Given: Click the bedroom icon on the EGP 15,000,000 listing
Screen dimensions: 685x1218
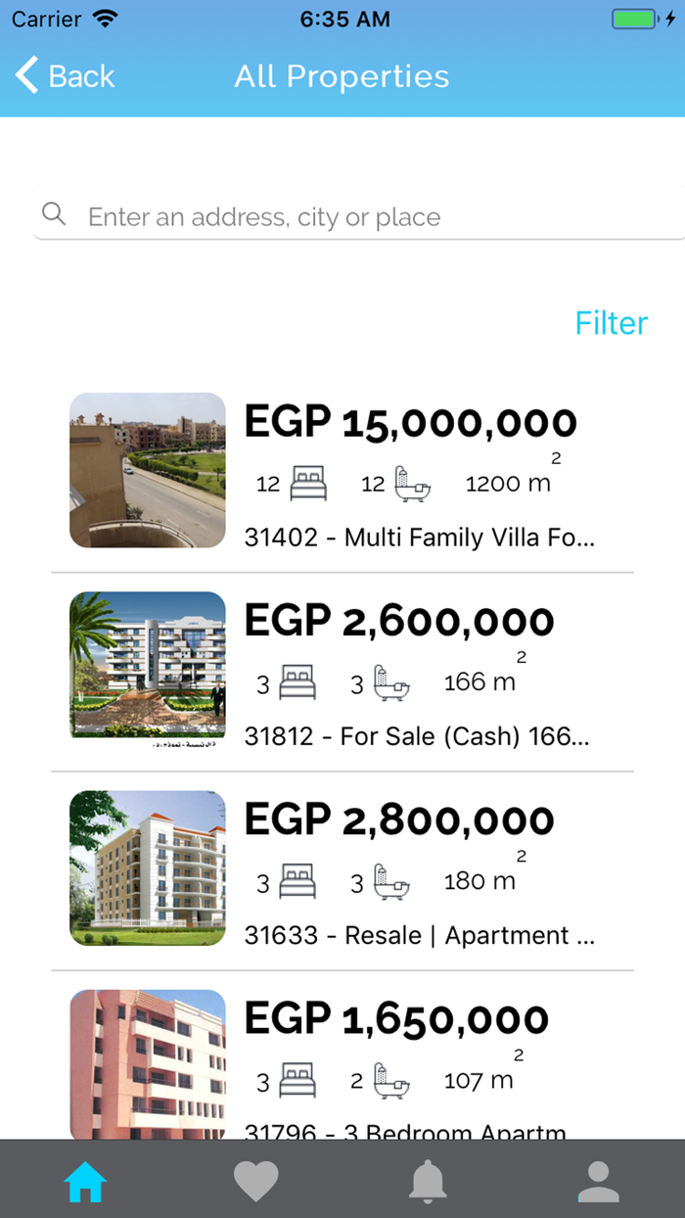Looking at the screenshot, I should (x=308, y=482).
